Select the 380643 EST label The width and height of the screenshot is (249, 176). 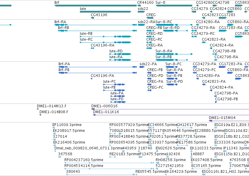tap(73, 172)
